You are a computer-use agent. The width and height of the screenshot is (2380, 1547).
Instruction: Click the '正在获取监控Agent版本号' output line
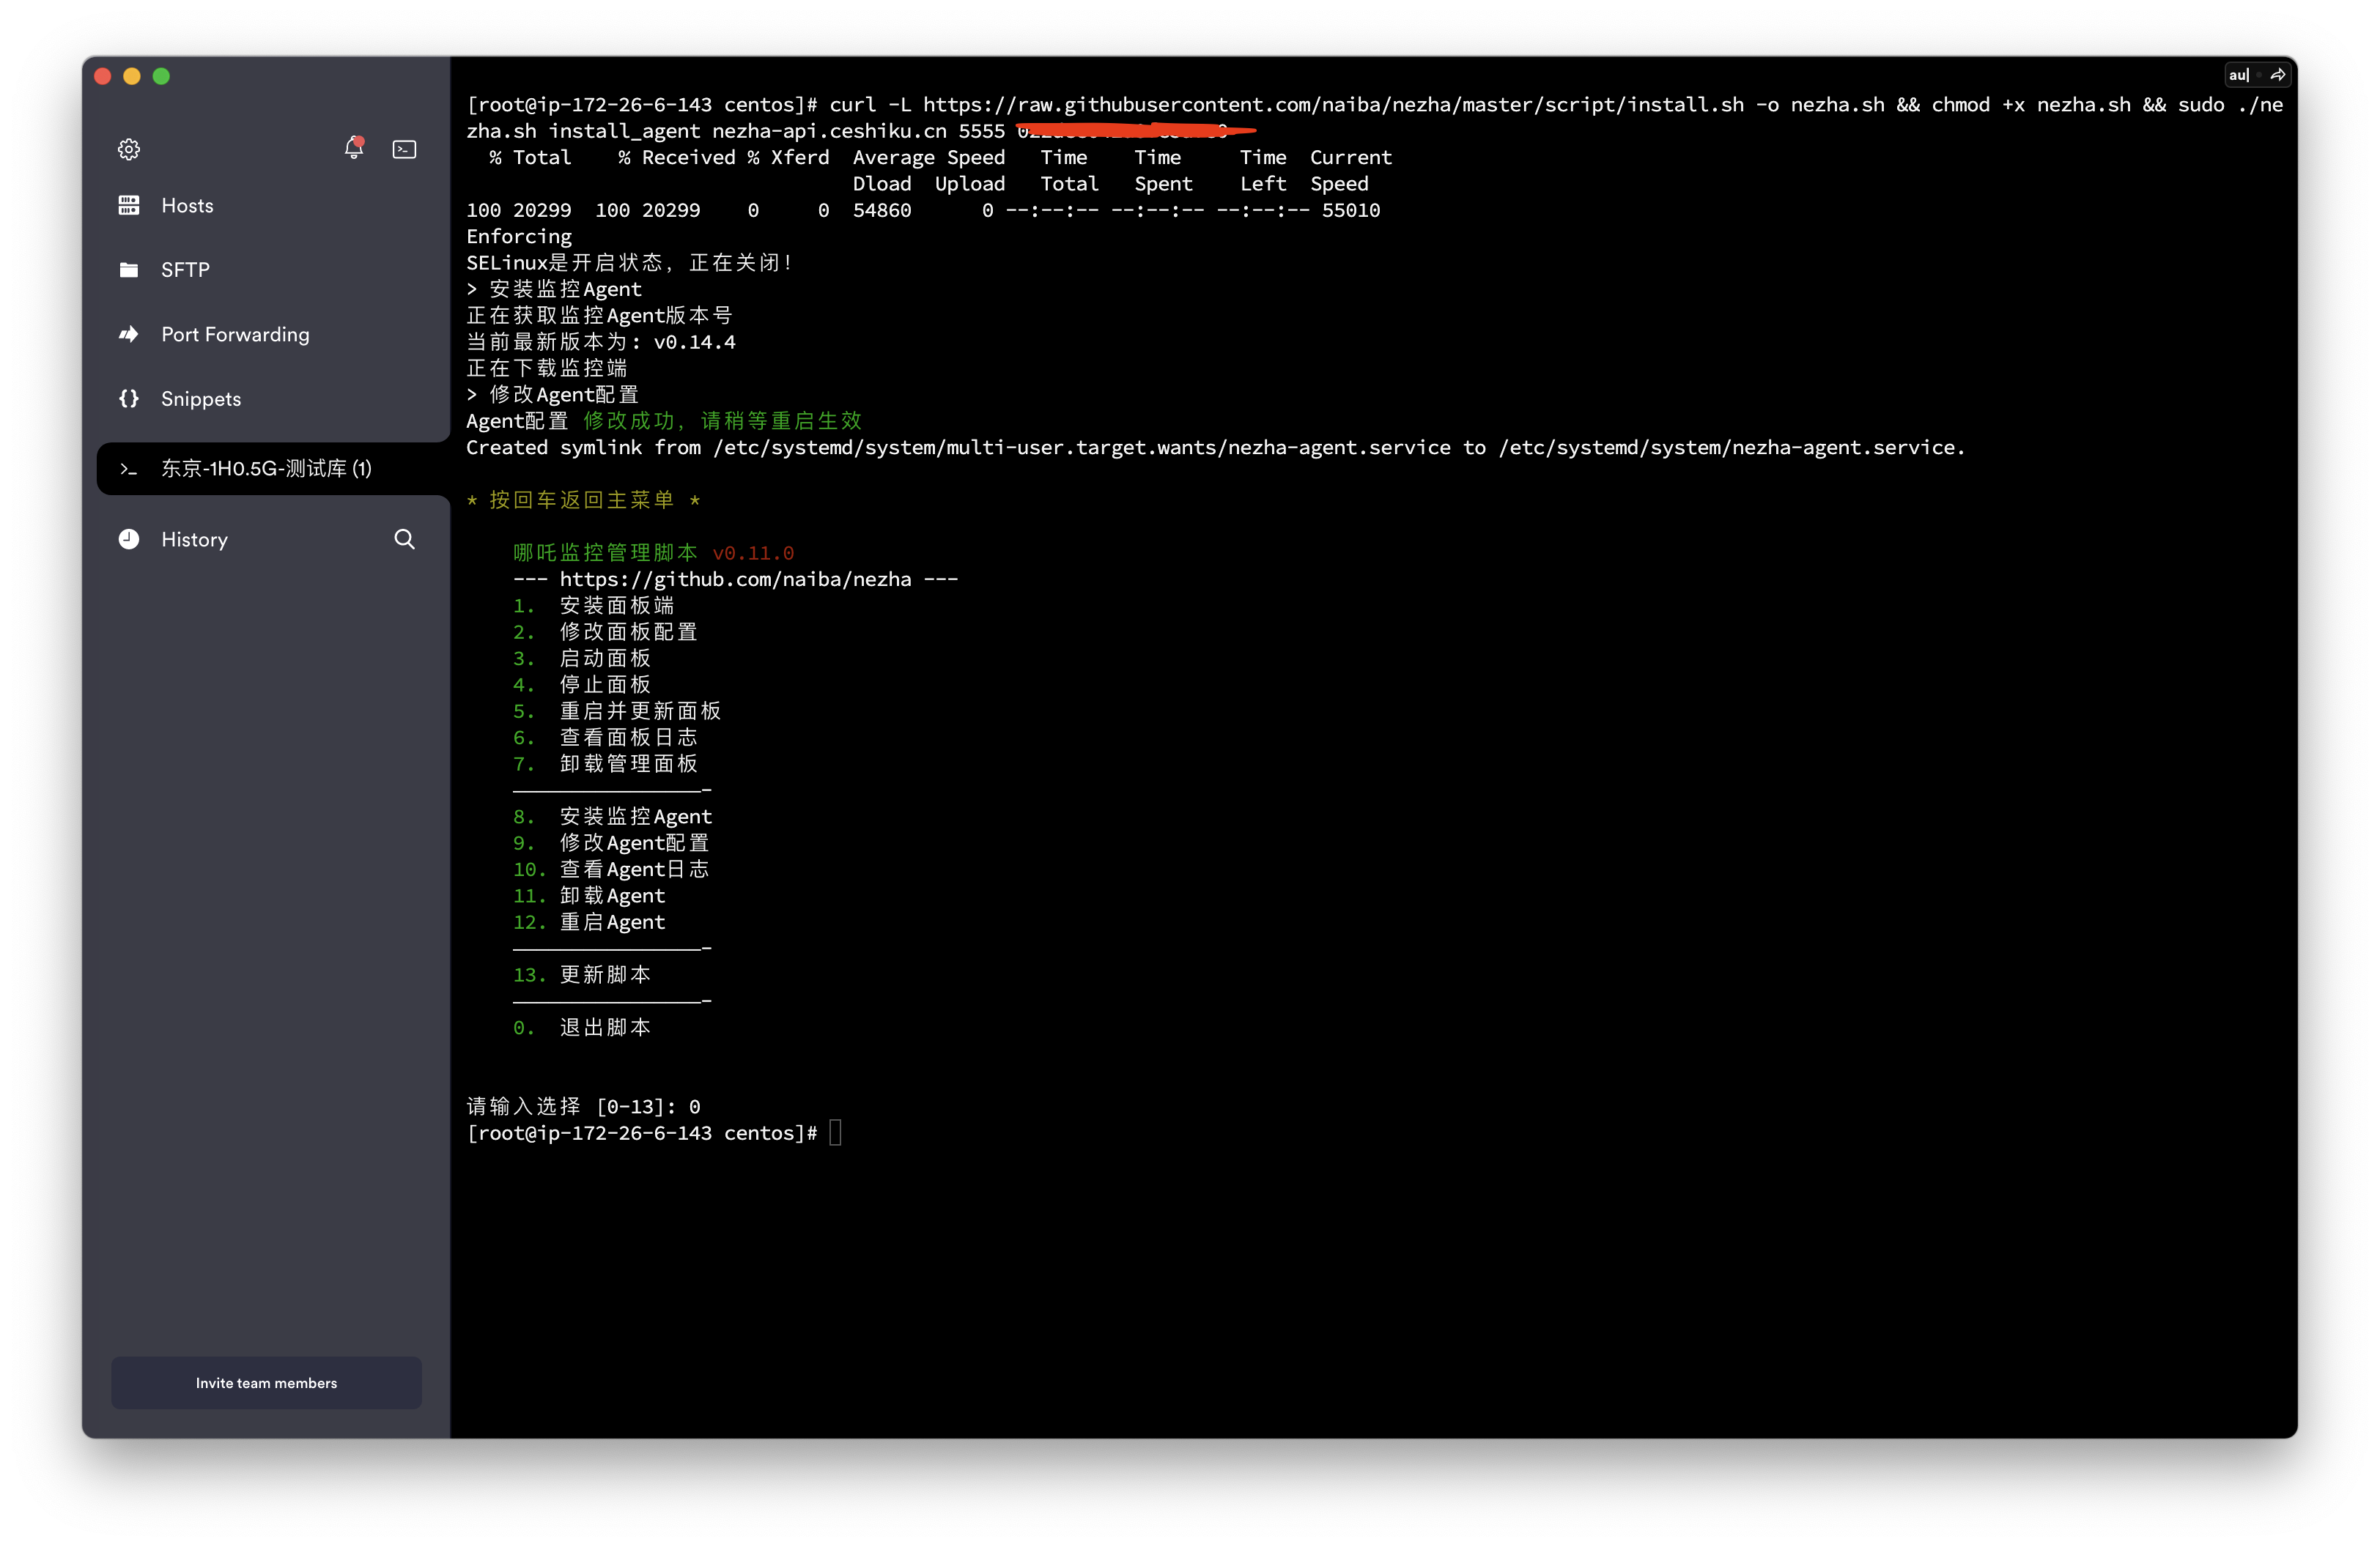pyautogui.click(x=599, y=316)
